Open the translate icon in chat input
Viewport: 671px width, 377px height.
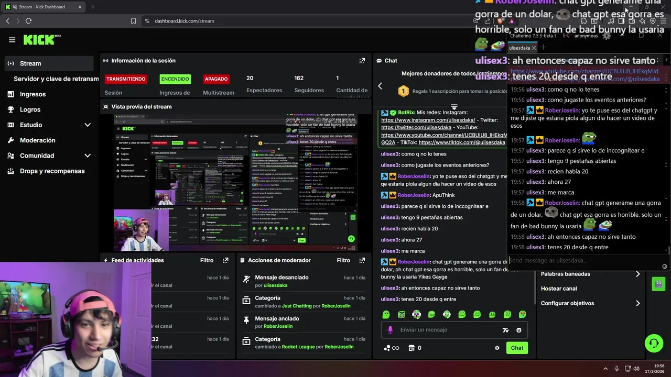tap(505, 330)
